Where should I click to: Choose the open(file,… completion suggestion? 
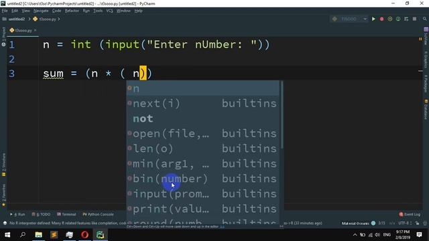pyautogui.click(x=202, y=134)
